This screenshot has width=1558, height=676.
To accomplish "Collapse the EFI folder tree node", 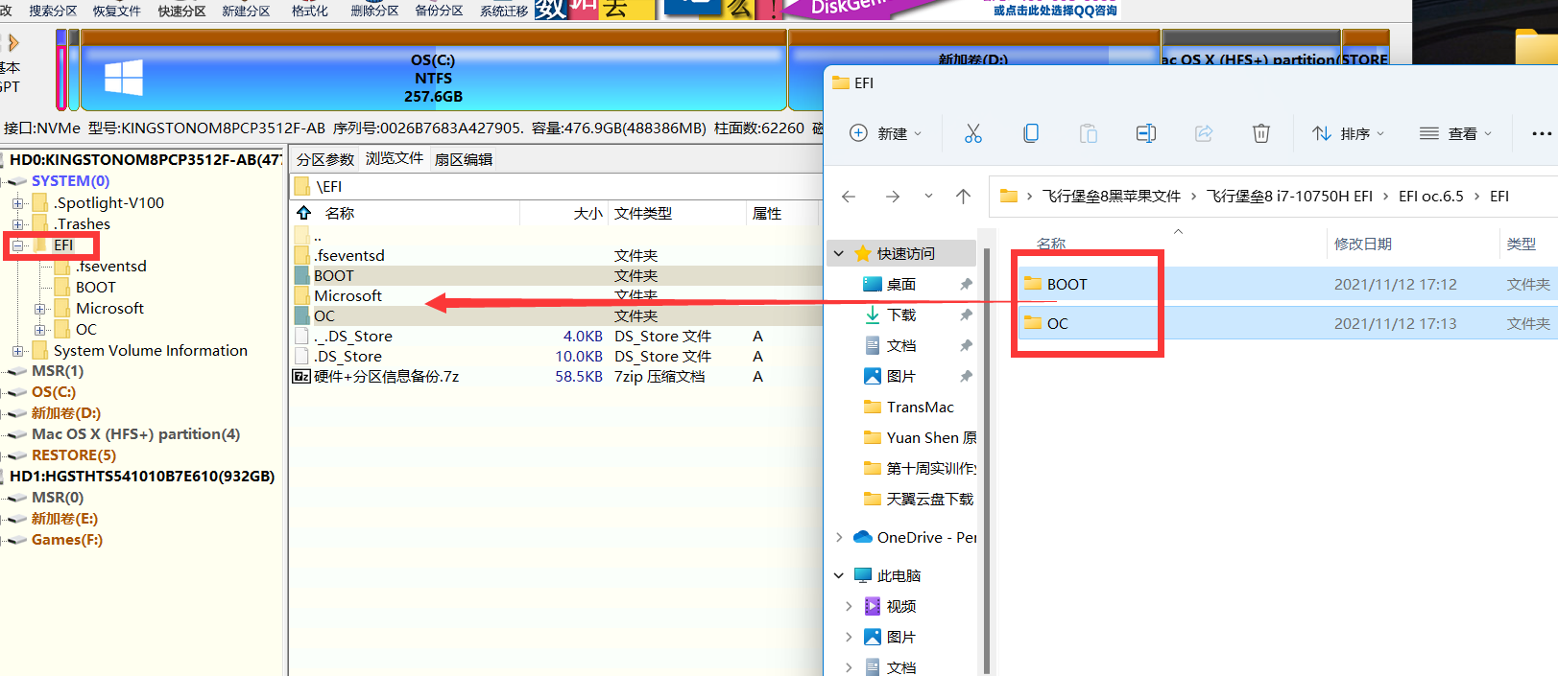I will [18, 245].
